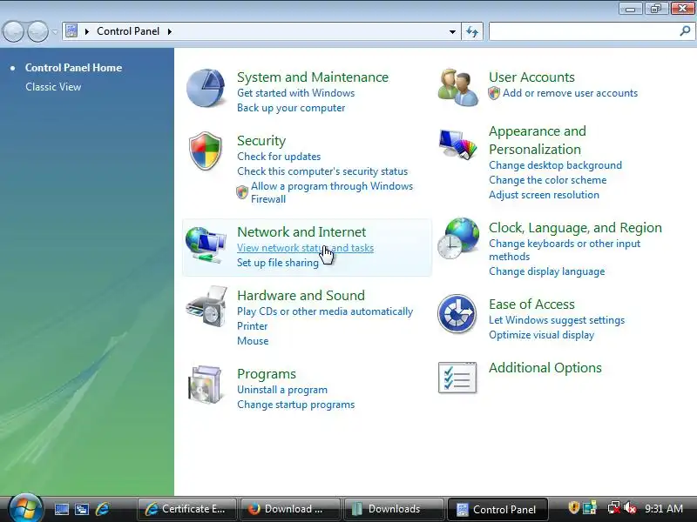Click the Security shield icon
The image size is (697, 522).
pyautogui.click(x=205, y=151)
